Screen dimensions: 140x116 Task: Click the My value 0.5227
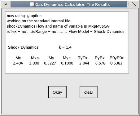point(50,63)
